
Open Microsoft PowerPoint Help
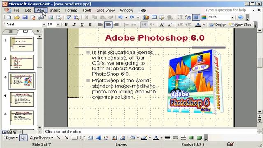pyautogui.click(x=241, y=17)
